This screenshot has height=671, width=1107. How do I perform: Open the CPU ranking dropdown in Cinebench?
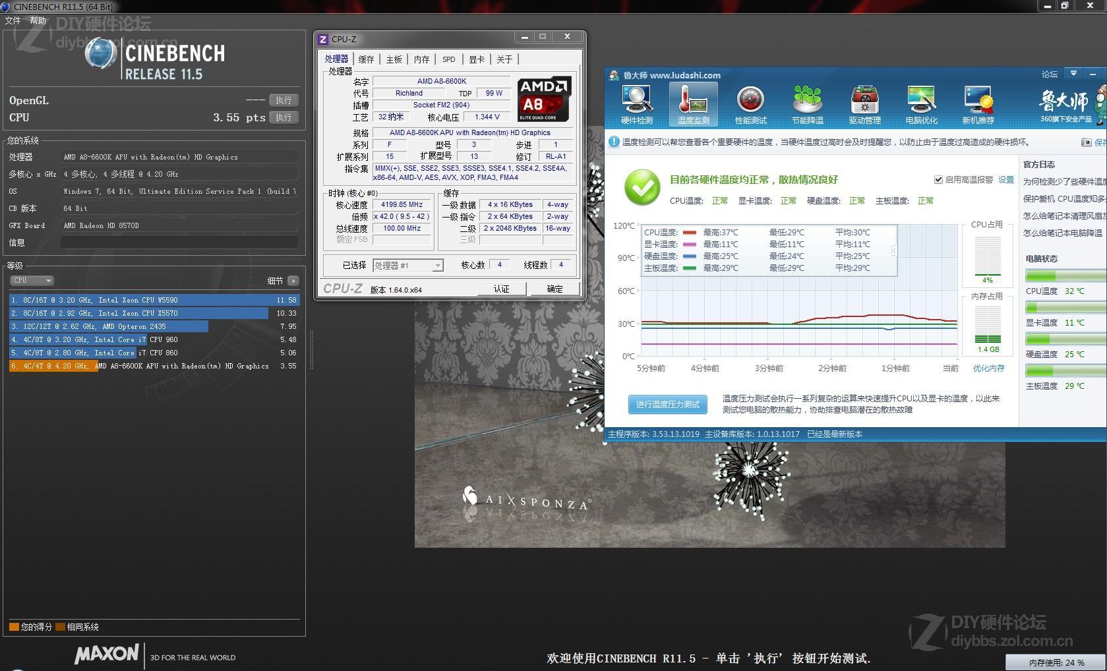pos(31,280)
